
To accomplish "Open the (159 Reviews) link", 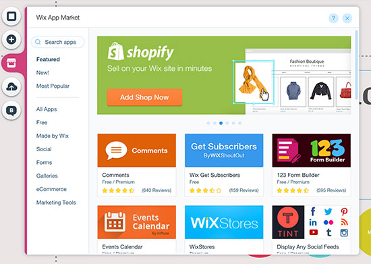I will click(244, 190).
